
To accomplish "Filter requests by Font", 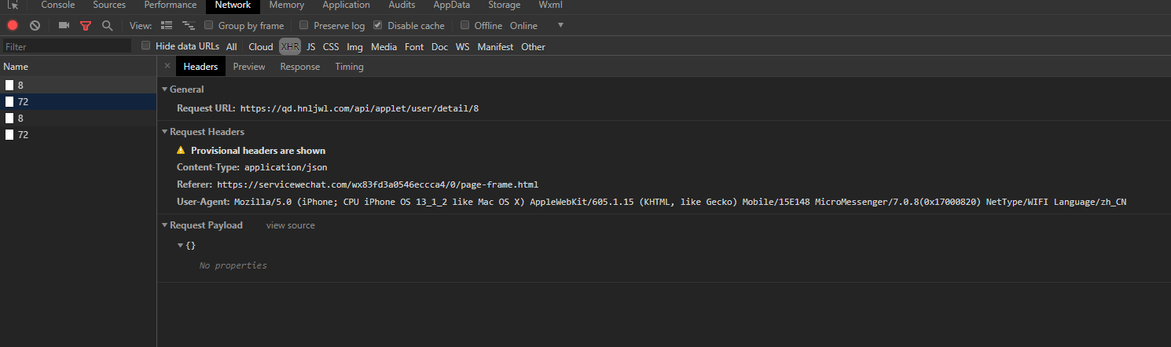I will [x=414, y=46].
